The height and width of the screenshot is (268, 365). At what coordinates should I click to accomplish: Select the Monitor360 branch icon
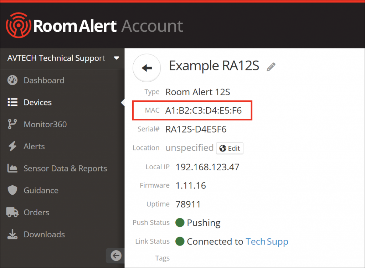tap(12, 124)
